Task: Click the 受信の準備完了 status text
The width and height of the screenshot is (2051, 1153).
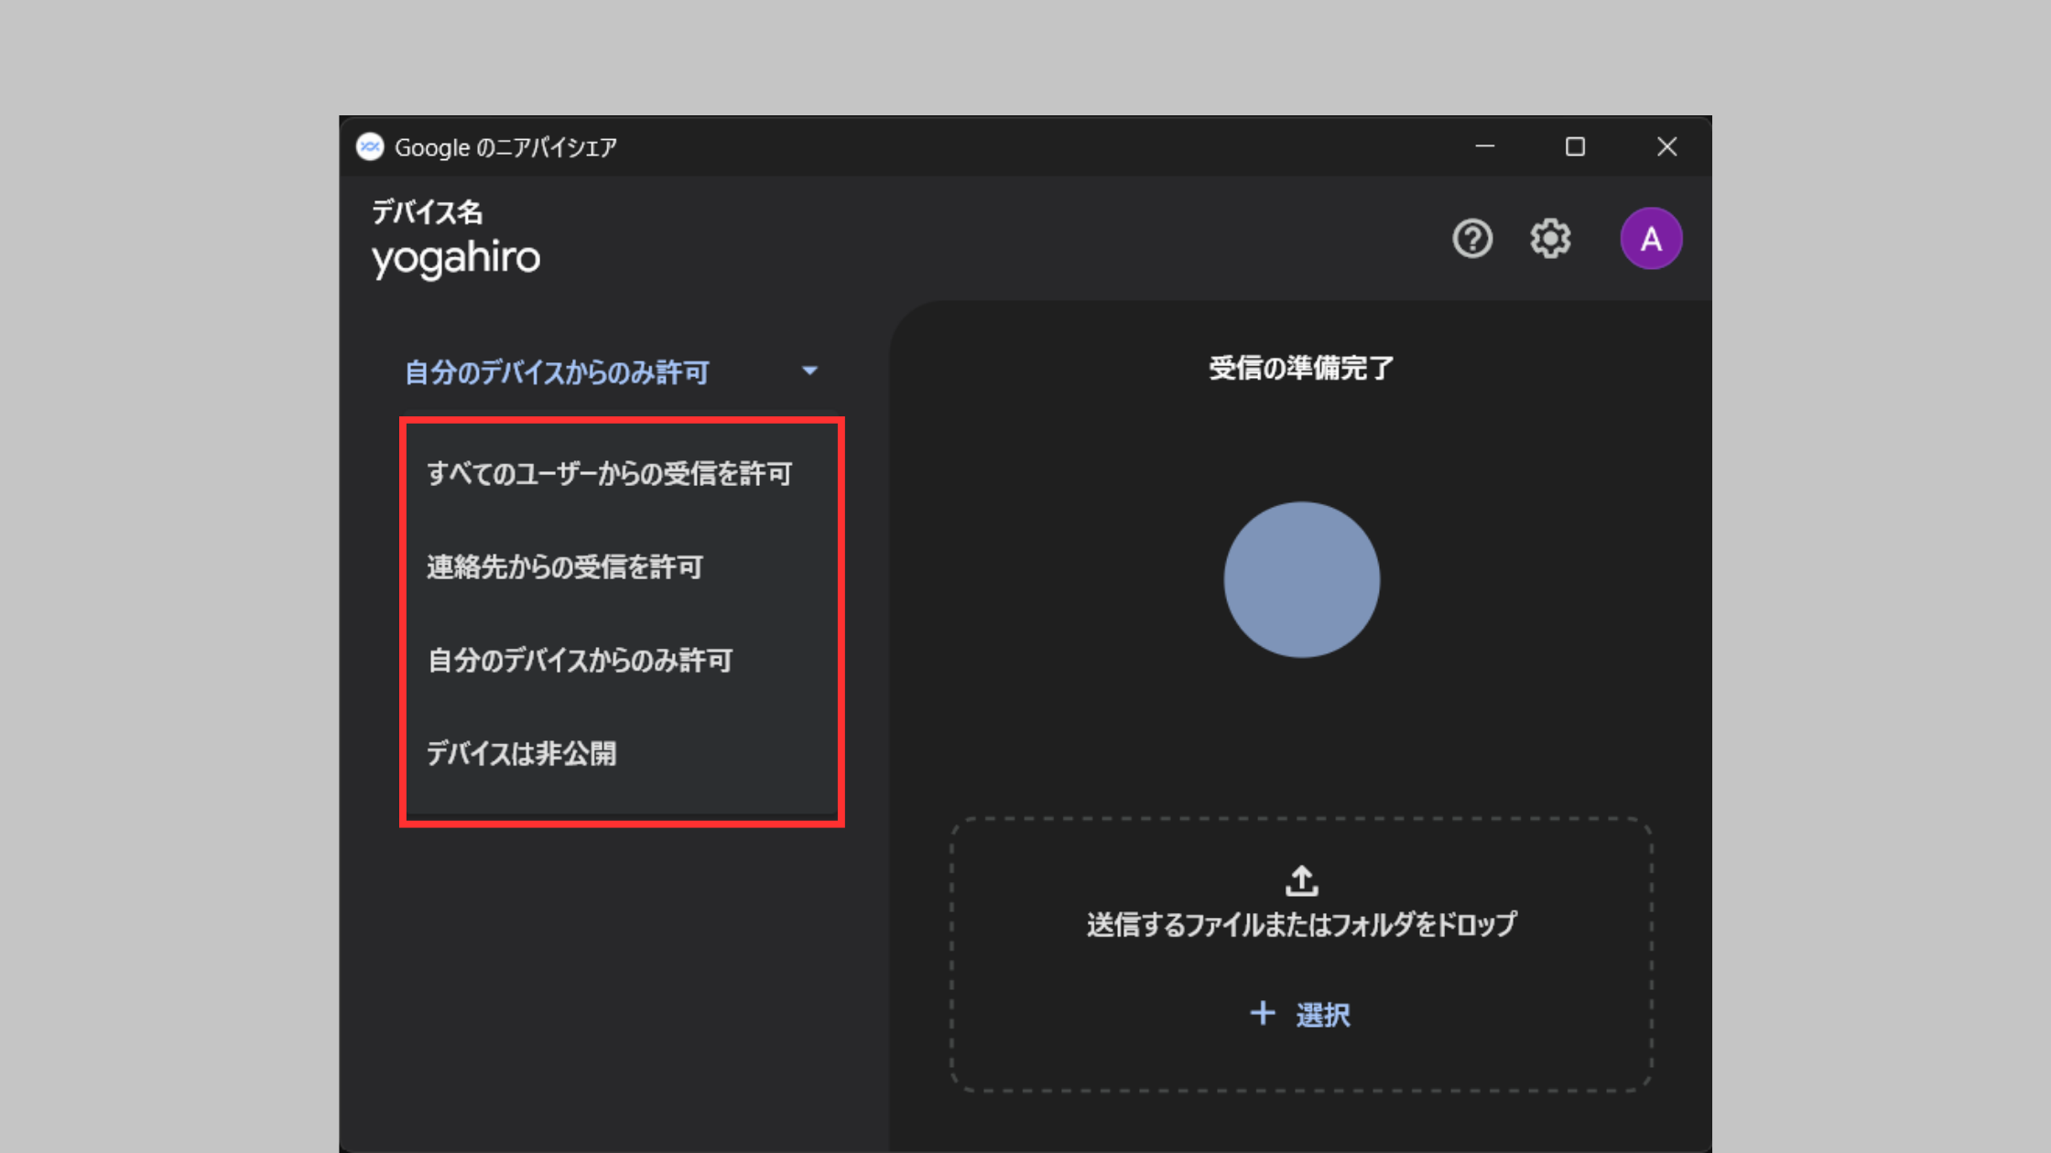Action: pos(1301,369)
